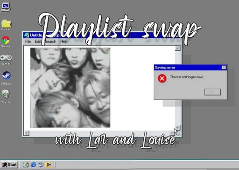Viewport: 239px width, 170px height.
Task: Click the vertical scrollbar up arrow
Action: (177, 48)
